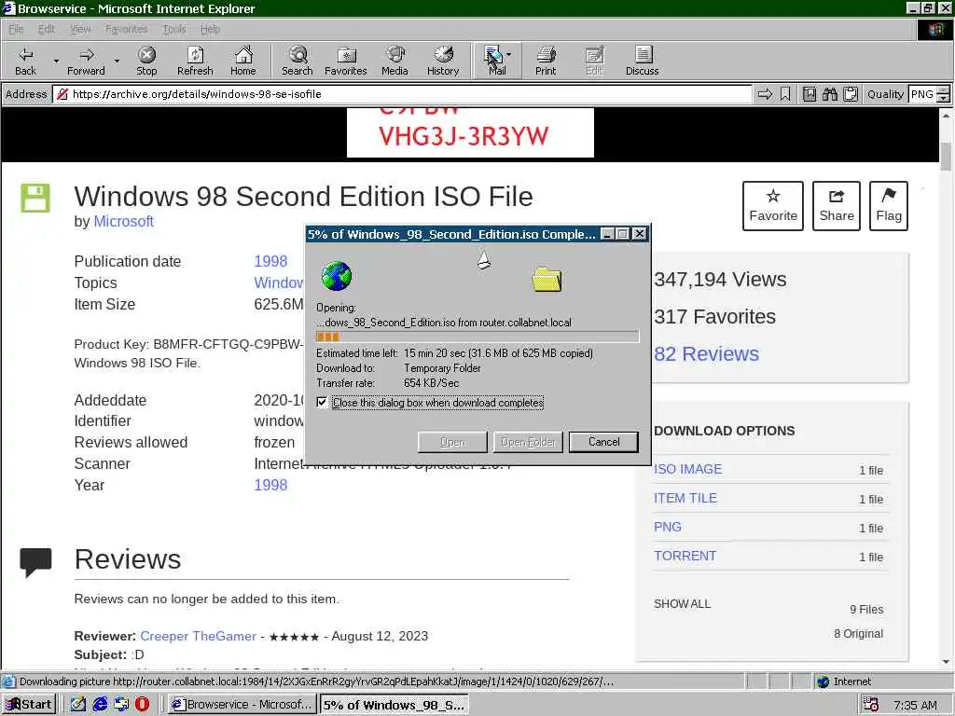Screen dimensions: 955x716
Task: Click the Reviews speech bubble icon
Action: pyautogui.click(x=35, y=561)
